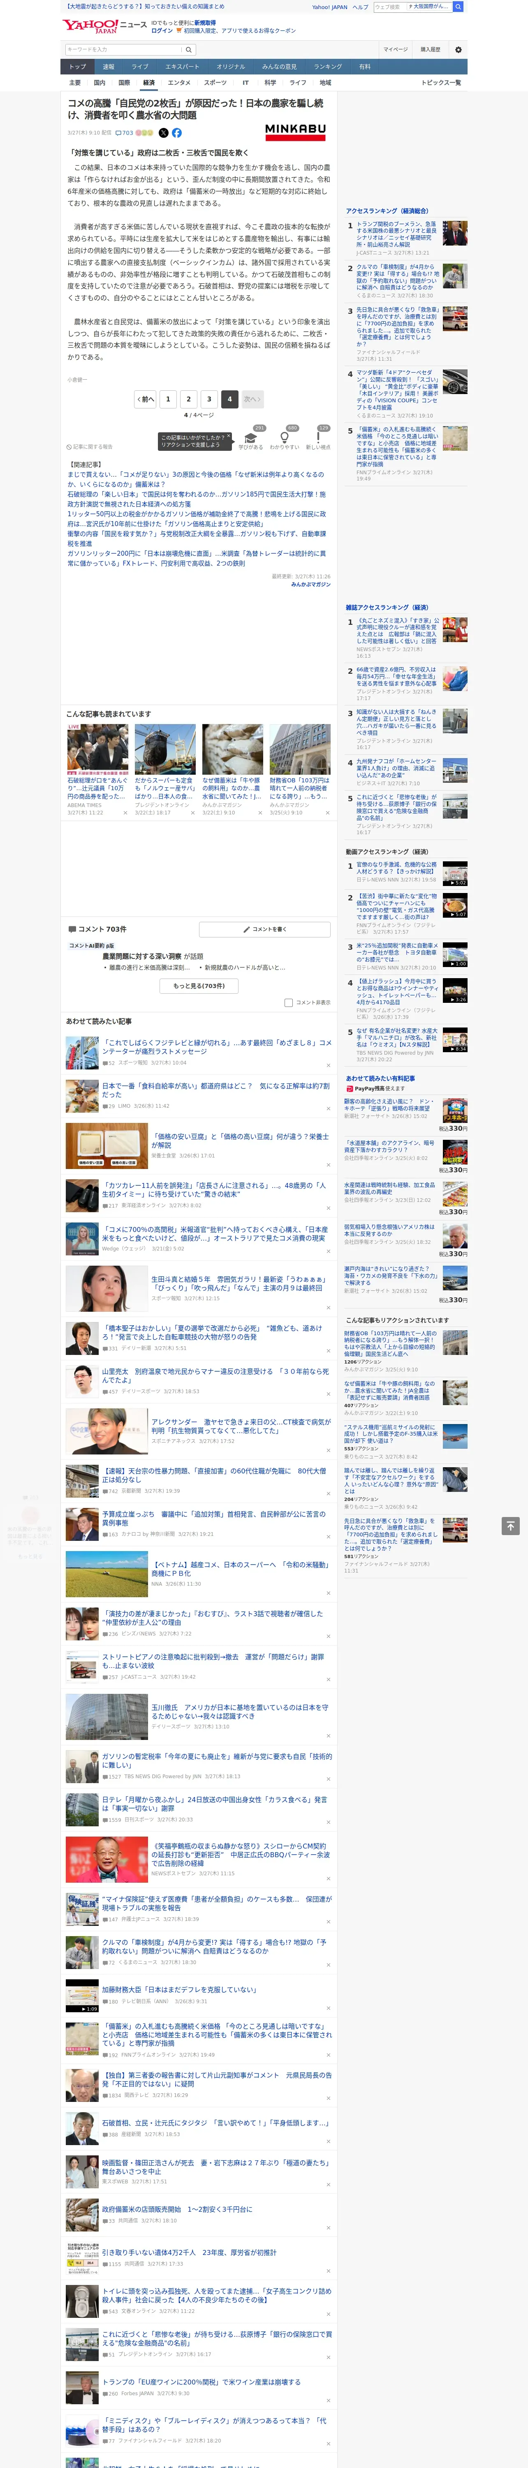
Task: Select the スポーツ category tab
Action: pos(215,82)
